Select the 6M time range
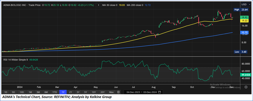The image size is (253, 101). [x=46, y=92]
